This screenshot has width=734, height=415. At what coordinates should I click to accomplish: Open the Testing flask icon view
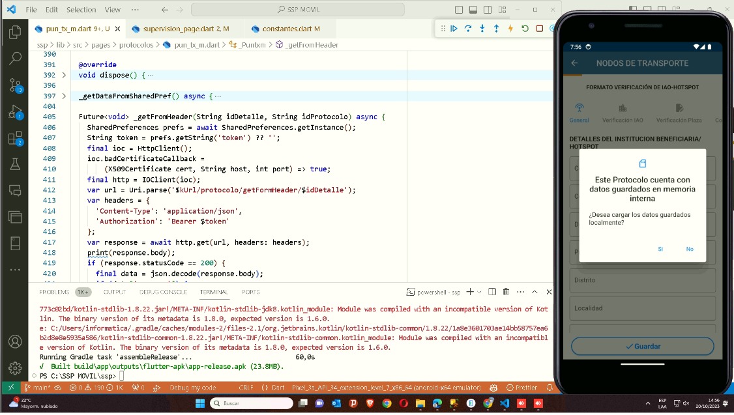click(14, 164)
